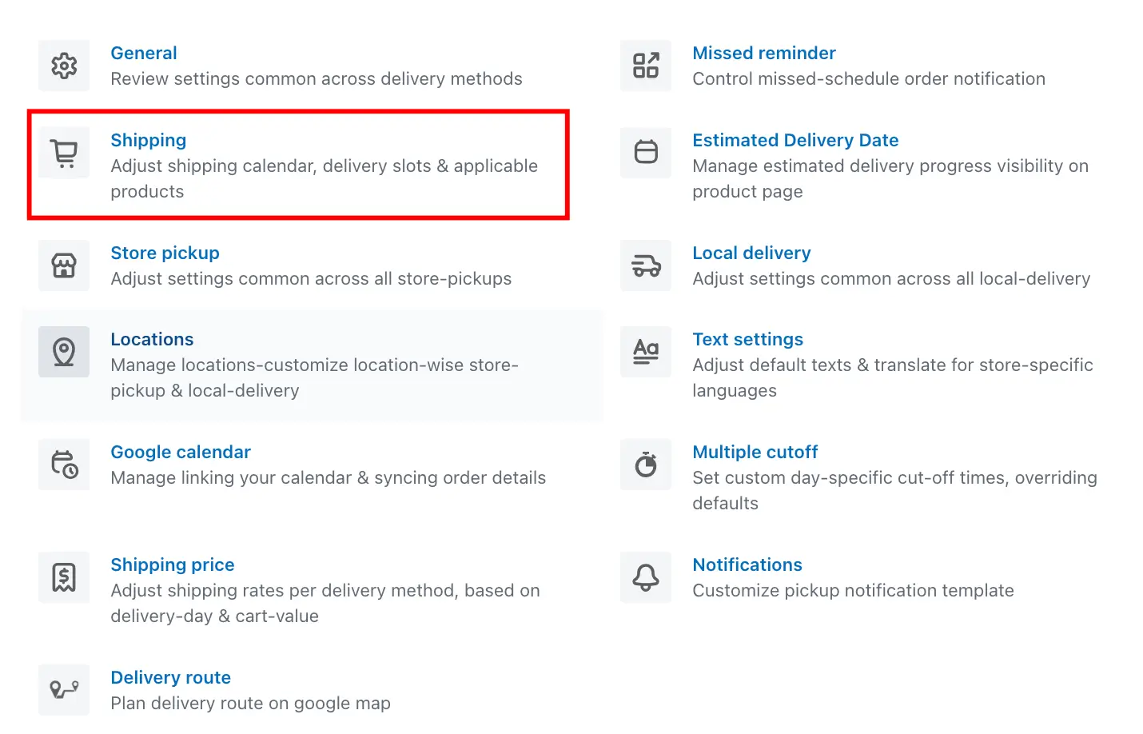Screen dimensions: 1143x734
Task: Select the Store pickup storefront icon
Action: 64,265
